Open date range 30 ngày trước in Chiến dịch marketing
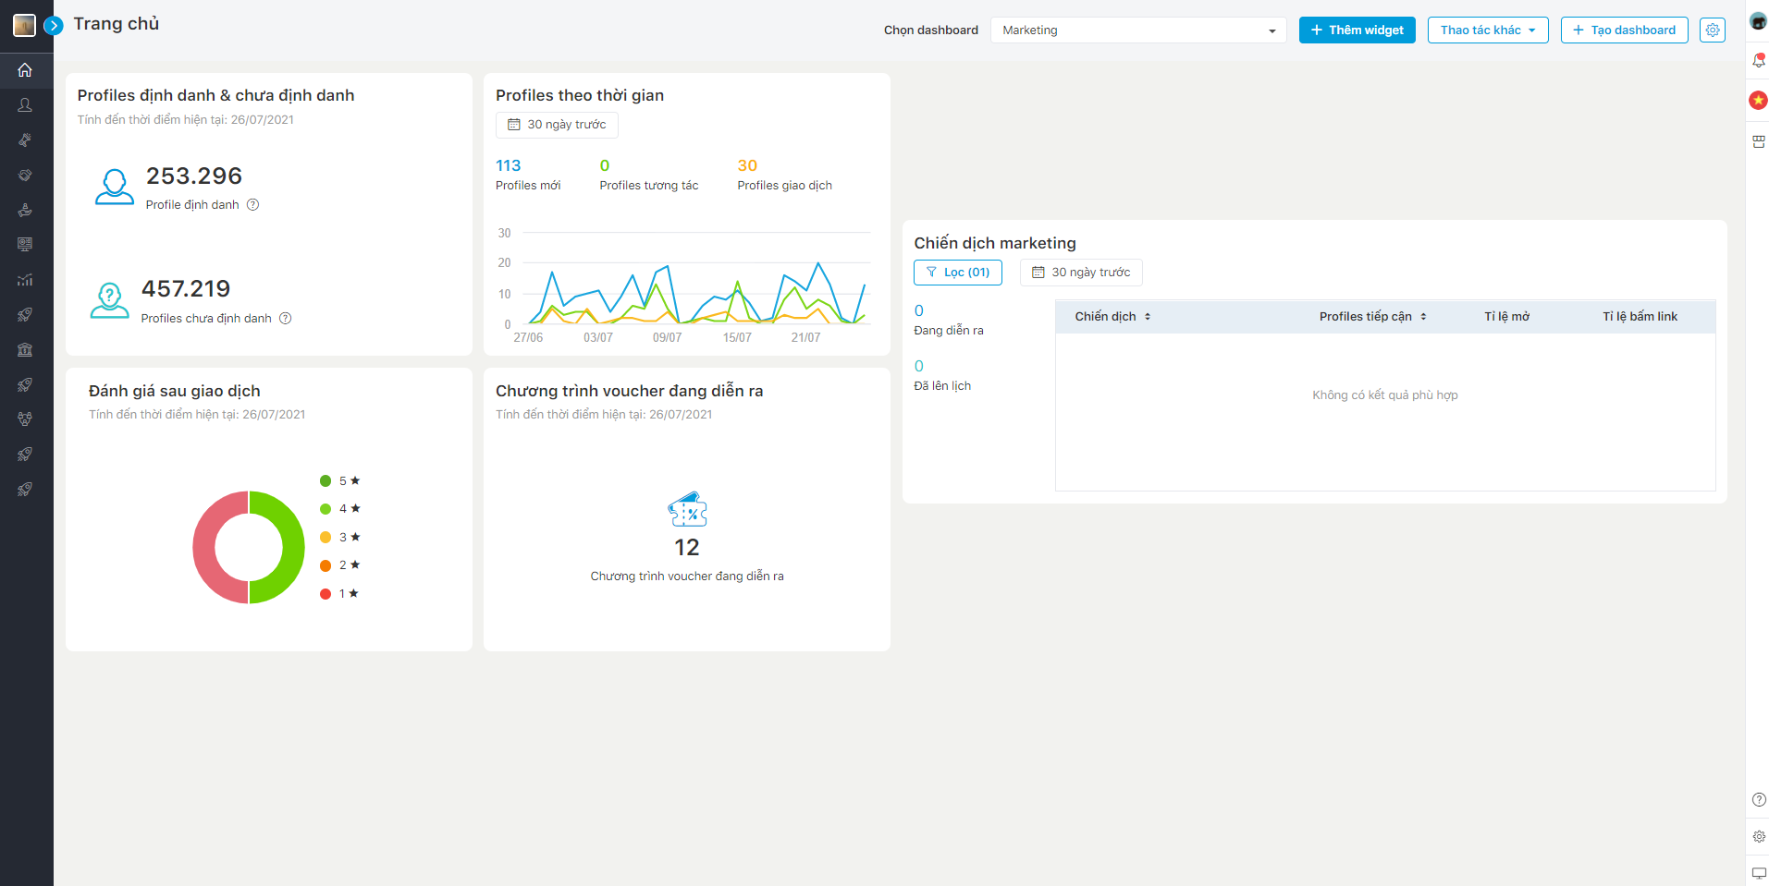The image size is (1769, 886). pyautogui.click(x=1081, y=273)
